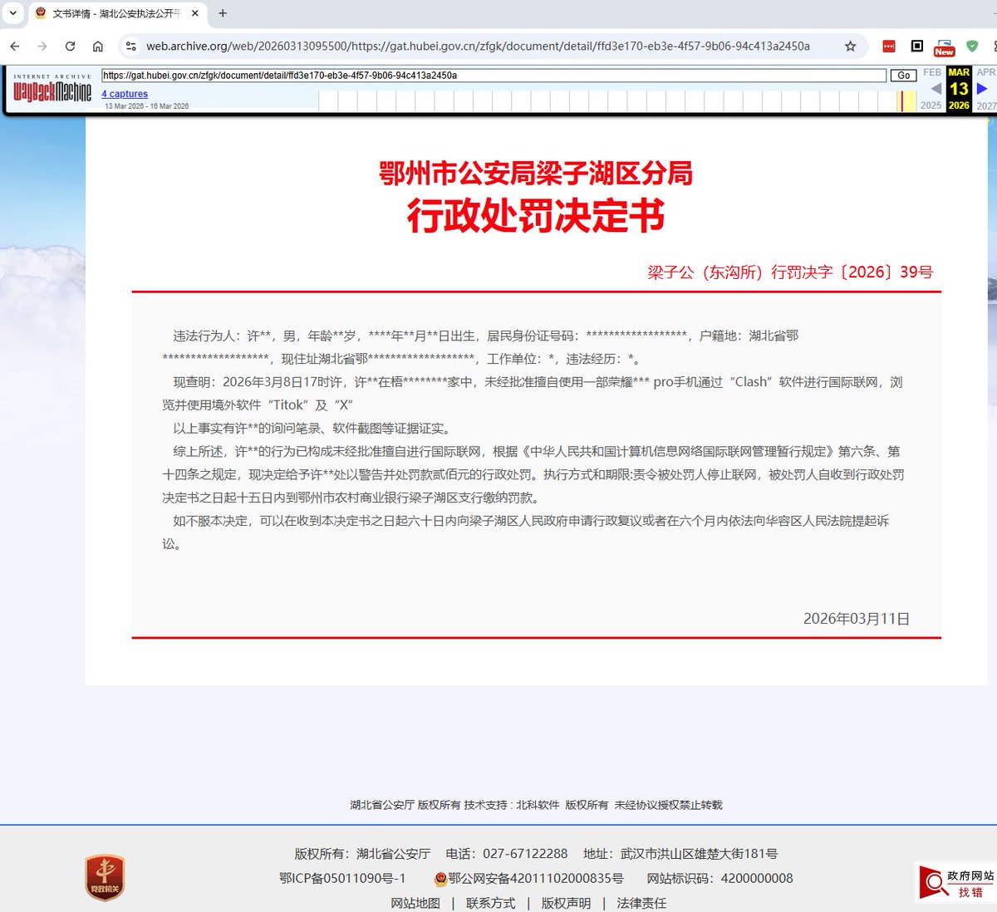Select capture marker on timeline sparkline

(901, 101)
